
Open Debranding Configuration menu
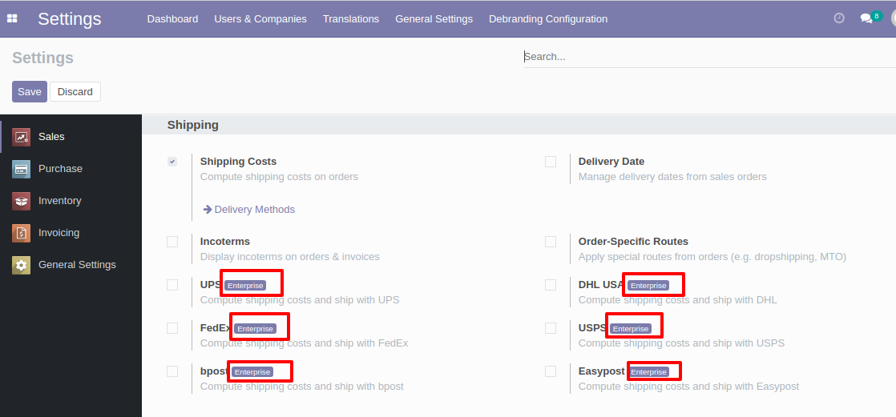pos(548,19)
